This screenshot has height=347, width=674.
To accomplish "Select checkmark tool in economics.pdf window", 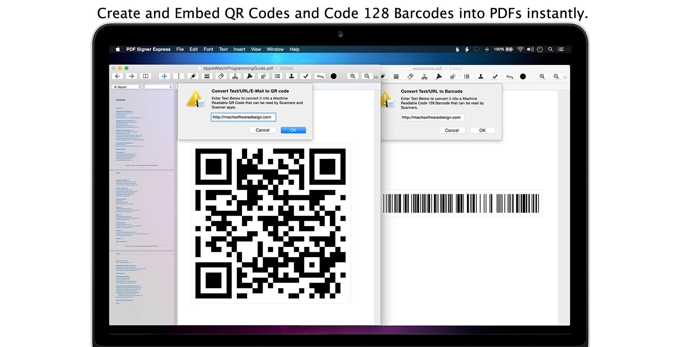I will (495, 77).
